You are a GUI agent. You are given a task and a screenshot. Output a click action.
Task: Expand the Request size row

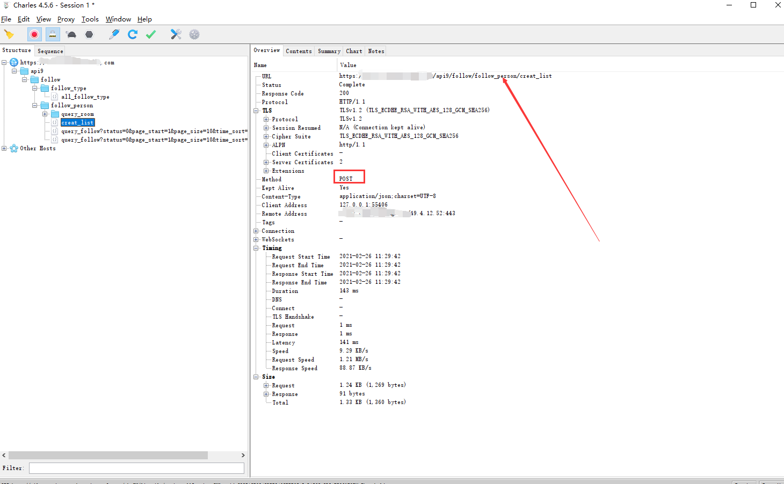tap(266, 385)
